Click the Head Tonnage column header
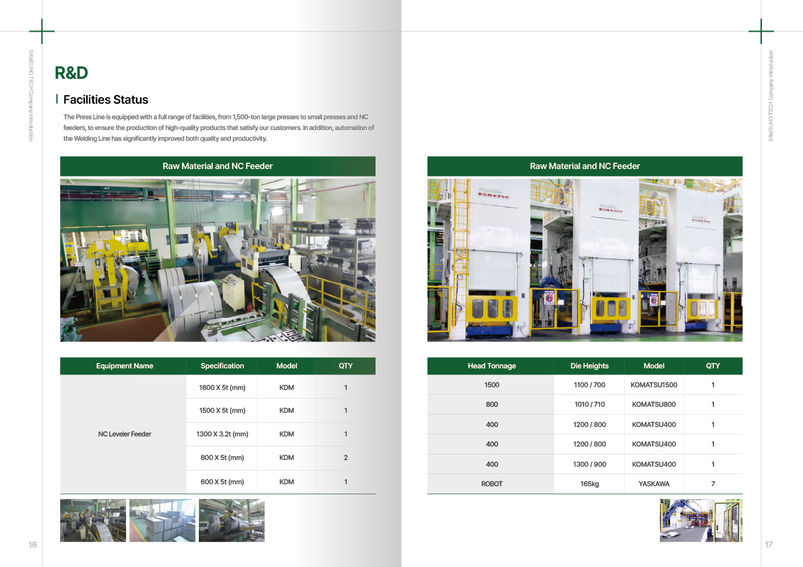This screenshot has width=803, height=567. 492,366
